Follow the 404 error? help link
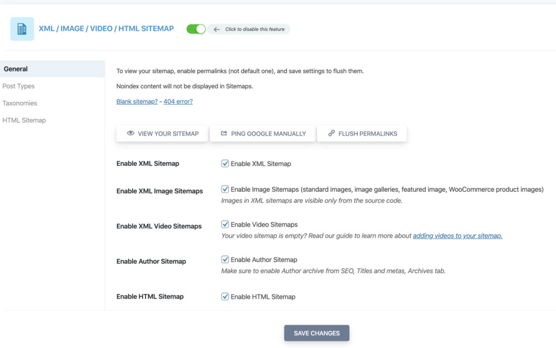Viewport: 556px width, 348px height. (178, 102)
